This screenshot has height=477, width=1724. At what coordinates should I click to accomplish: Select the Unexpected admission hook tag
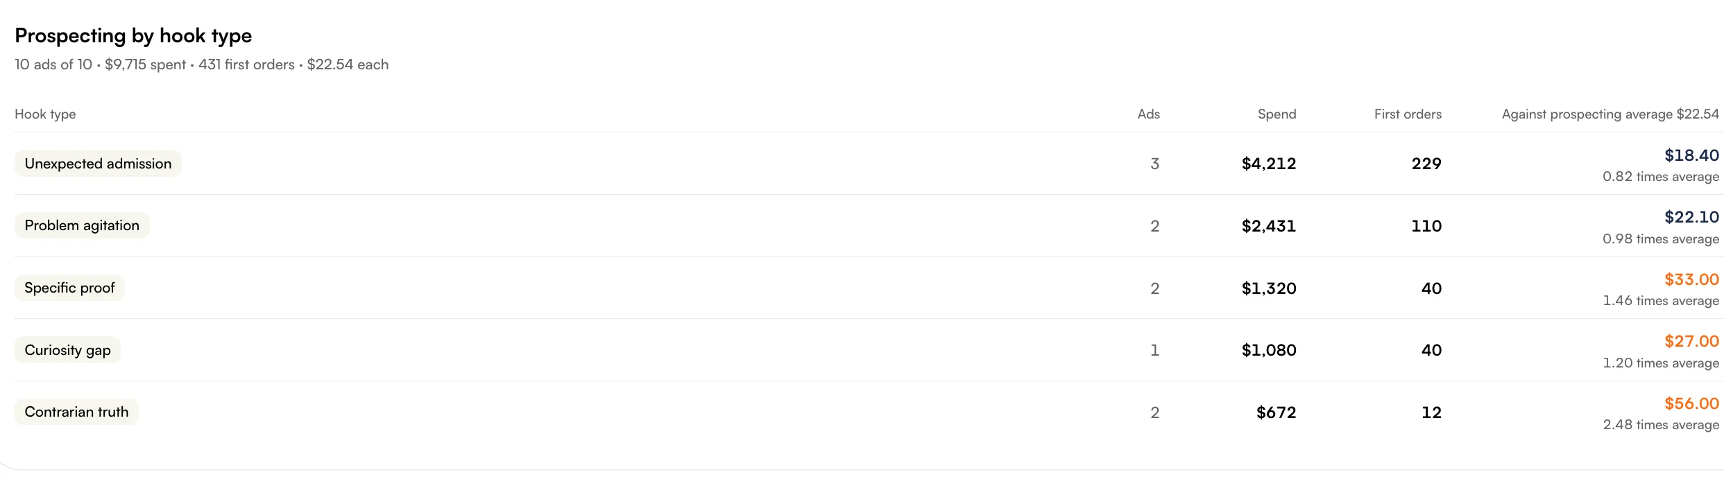pos(98,164)
